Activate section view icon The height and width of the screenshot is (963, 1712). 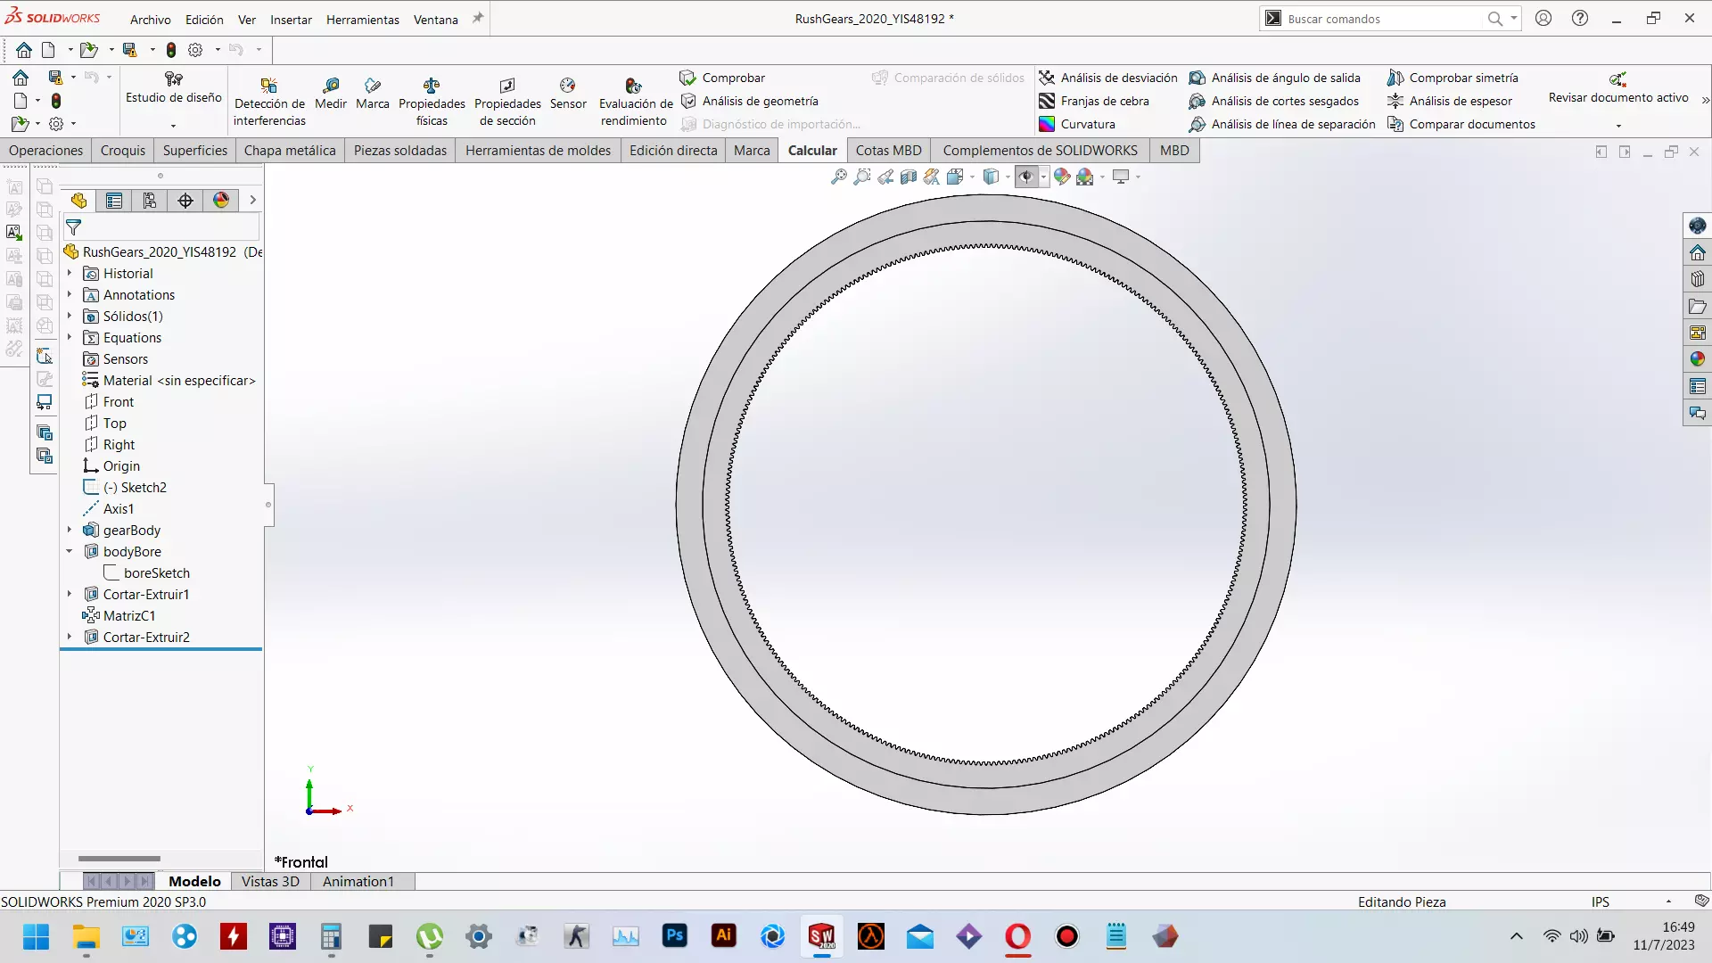pos(909,177)
